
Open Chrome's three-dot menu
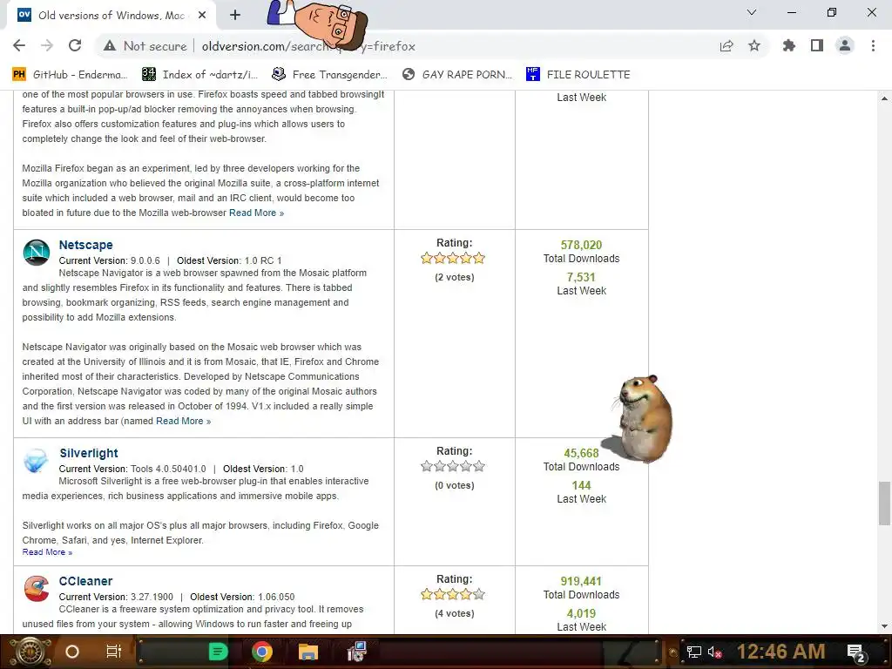click(x=873, y=46)
